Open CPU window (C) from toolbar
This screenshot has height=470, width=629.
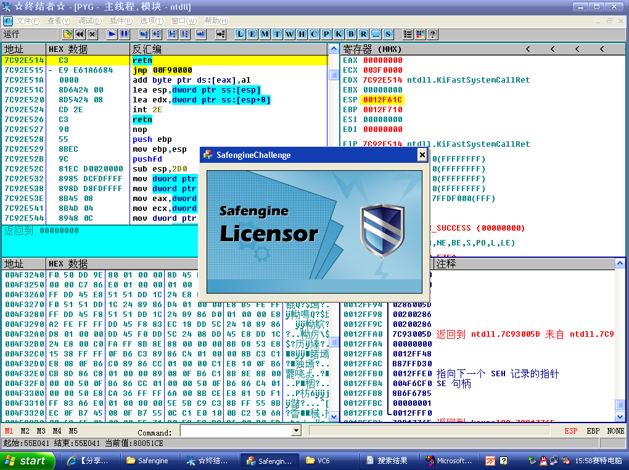click(x=314, y=34)
